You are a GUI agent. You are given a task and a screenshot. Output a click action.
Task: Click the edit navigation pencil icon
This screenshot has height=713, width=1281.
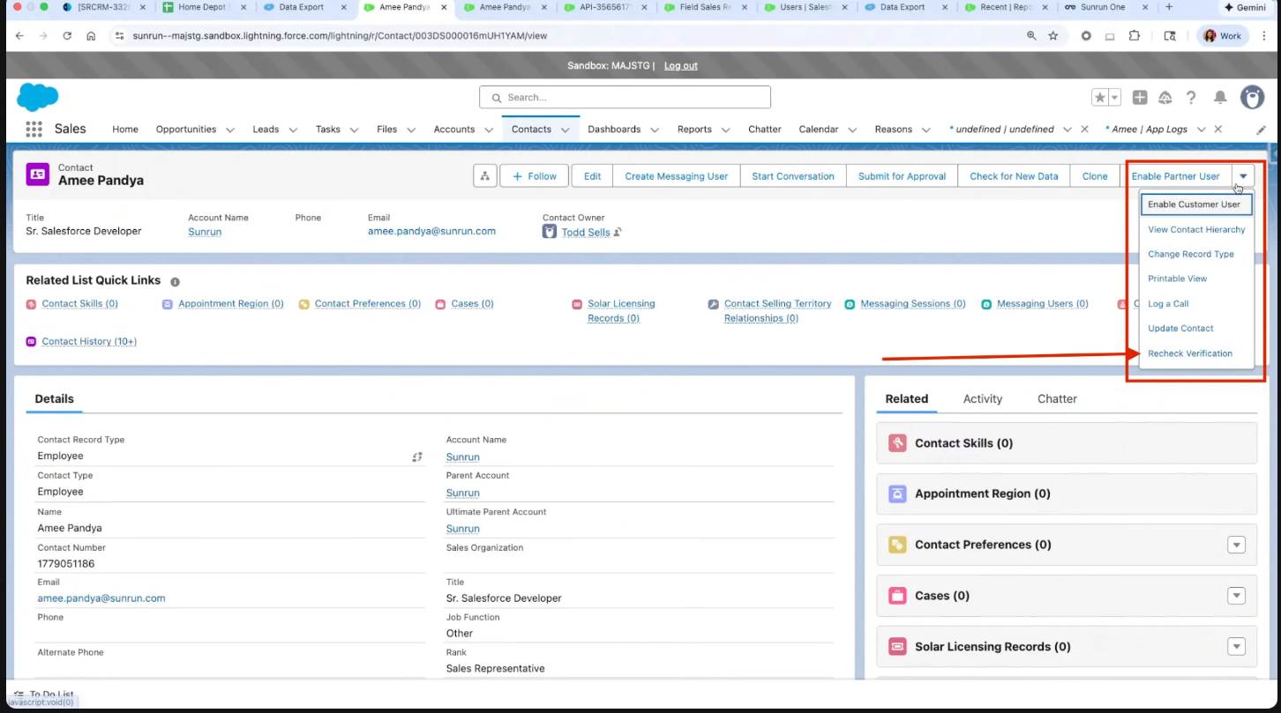tap(1261, 130)
